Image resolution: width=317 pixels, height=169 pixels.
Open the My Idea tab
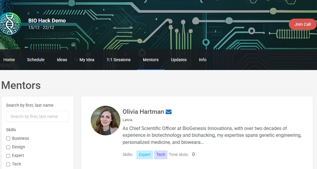(87, 60)
